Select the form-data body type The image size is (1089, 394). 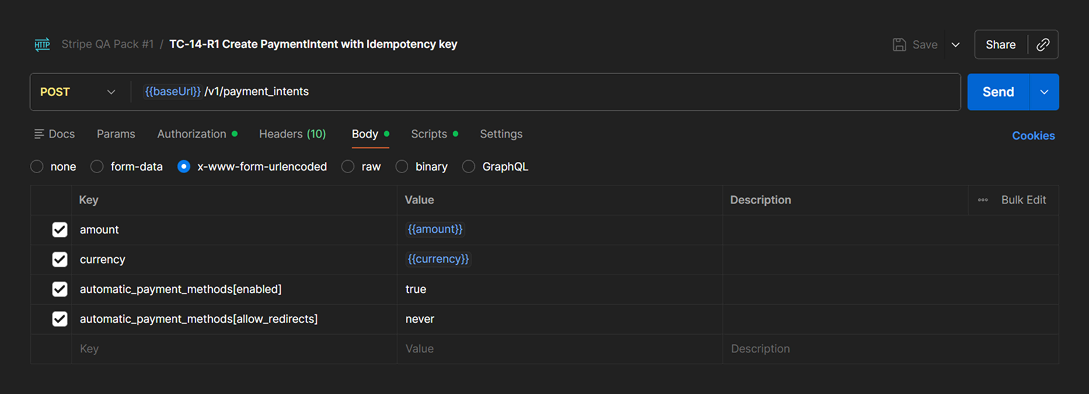(x=97, y=167)
